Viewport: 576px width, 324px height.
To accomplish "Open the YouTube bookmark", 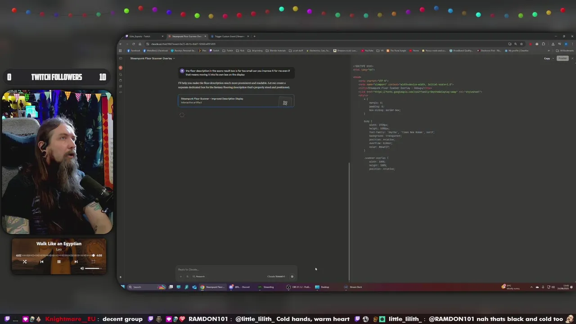I will pos(367,50).
